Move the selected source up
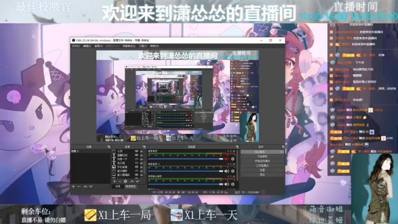Viewport: 398px width, 224px height. 132,181
